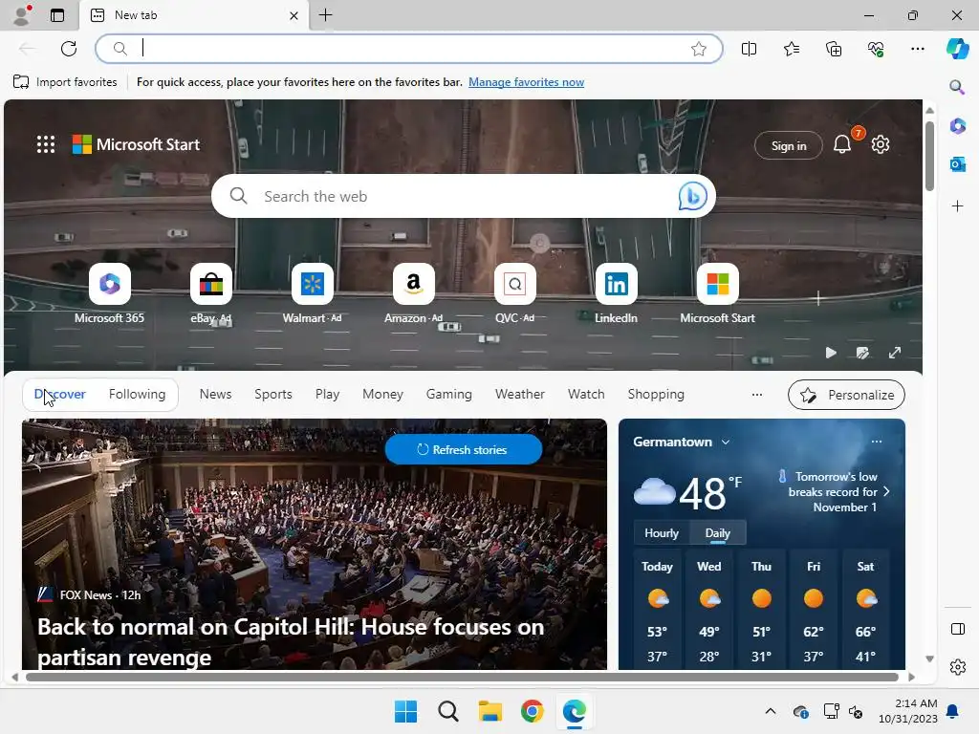Expand the background to full view
Viewport: 979px width, 734px height.
(895, 353)
